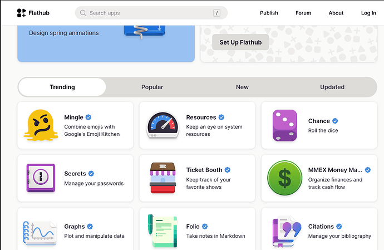Open the Resources speedometer app icon
This screenshot has height=250, width=384.
(163, 125)
